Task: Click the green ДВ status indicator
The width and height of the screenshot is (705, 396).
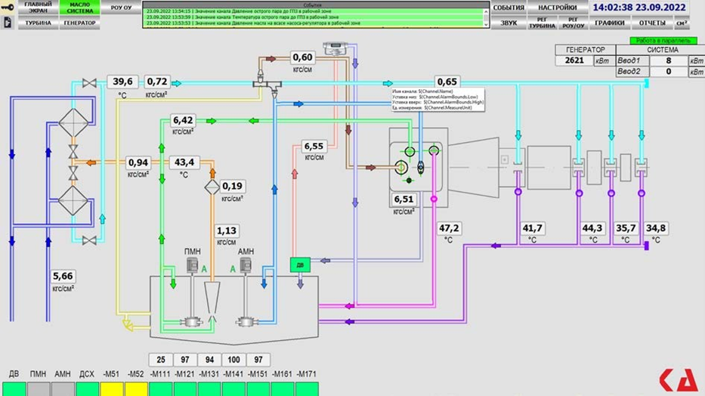Action: click(14, 388)
